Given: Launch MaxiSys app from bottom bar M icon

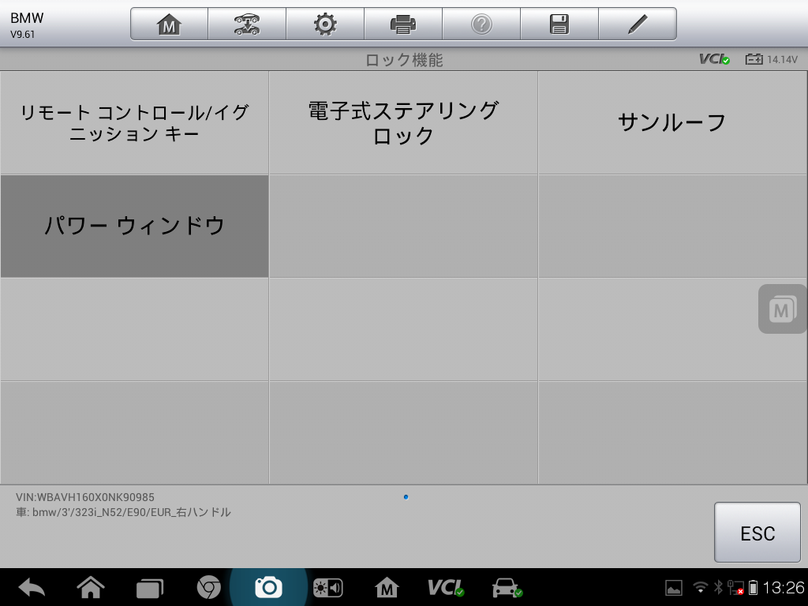Looking at the screenshot, I should point(387,587).
